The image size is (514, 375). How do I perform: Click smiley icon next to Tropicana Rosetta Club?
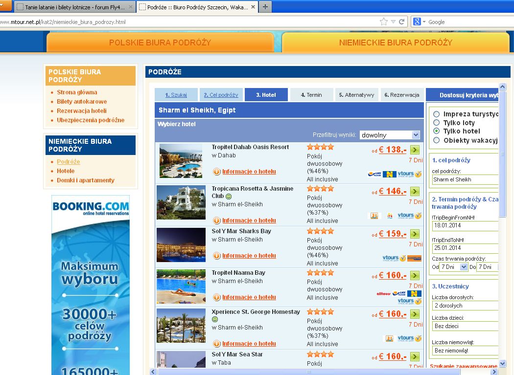coord(229,197)
